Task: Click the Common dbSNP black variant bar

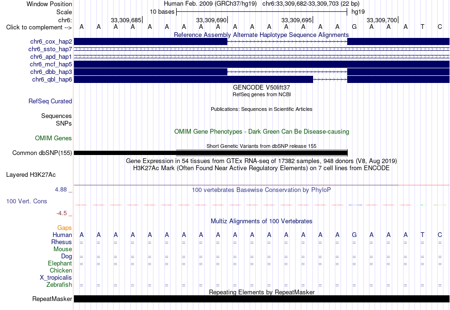Action: click(x=211, y=153)
